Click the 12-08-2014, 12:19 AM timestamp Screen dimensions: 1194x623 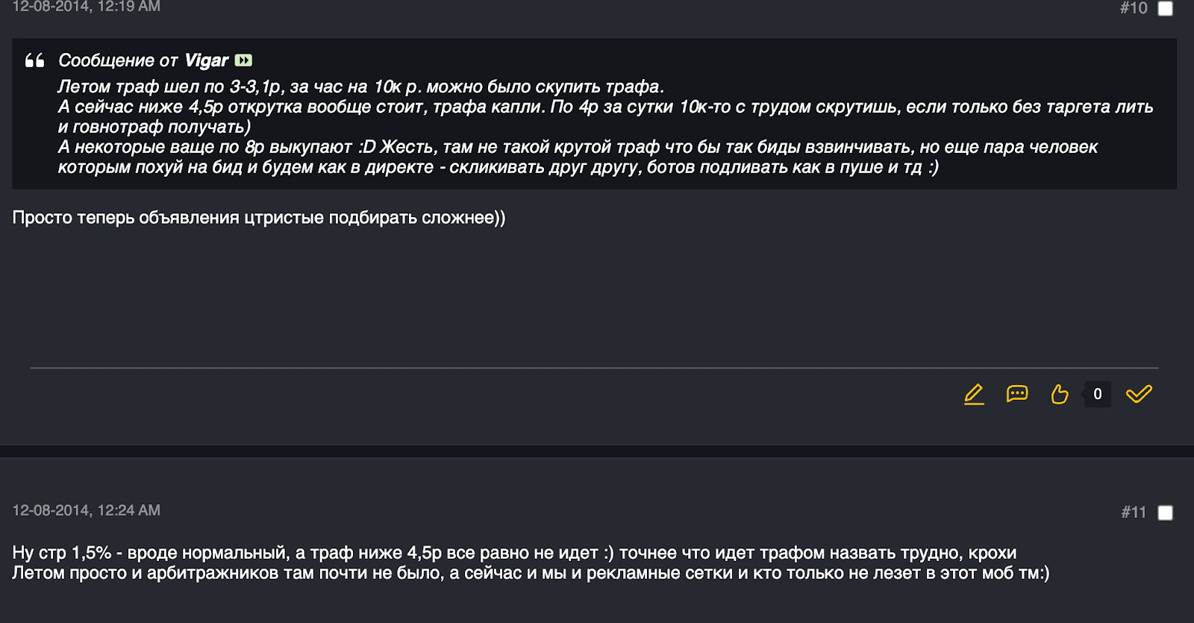pyautogui.click(x=87, y=7)
